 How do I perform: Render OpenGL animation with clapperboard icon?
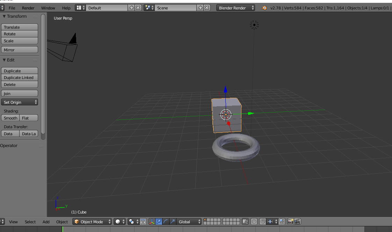pos(297,222)
